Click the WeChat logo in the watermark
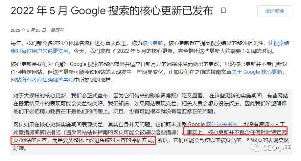This screenshot has height=161, width=301. click(254, 148)
